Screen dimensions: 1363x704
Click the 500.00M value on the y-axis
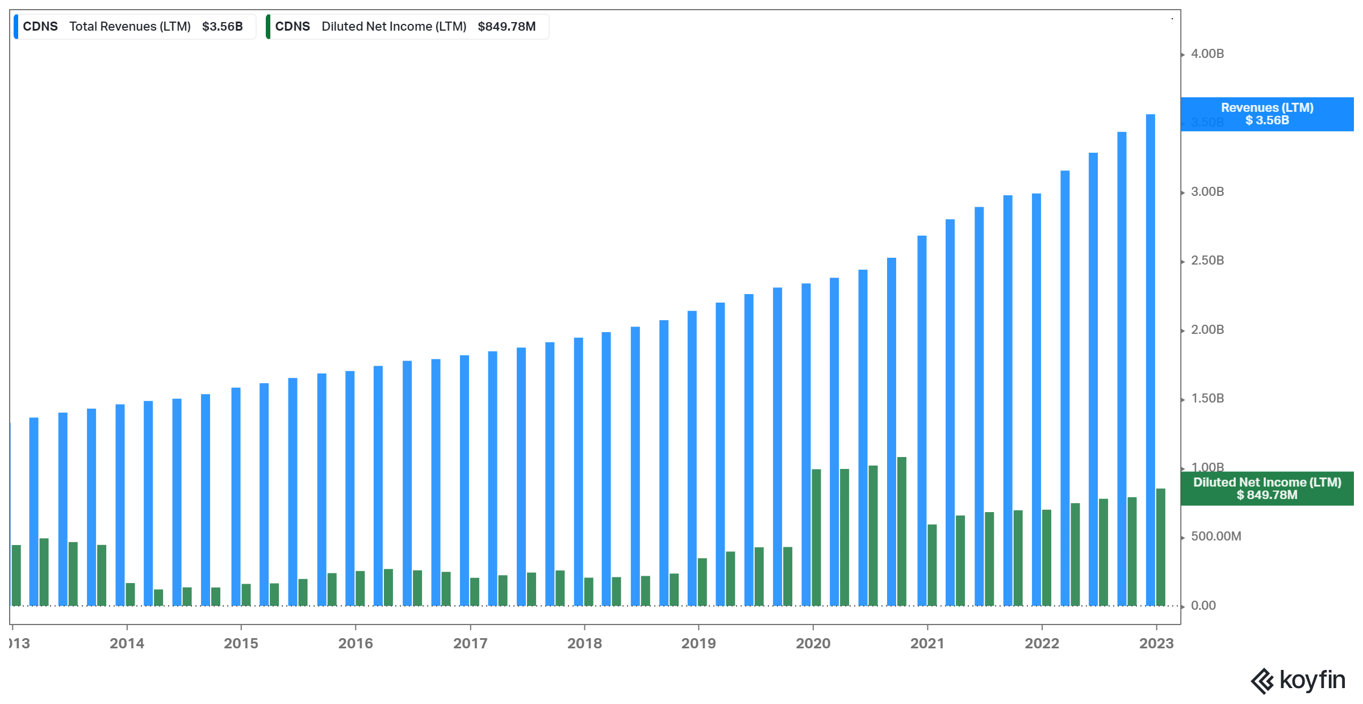click(1215, 537)
